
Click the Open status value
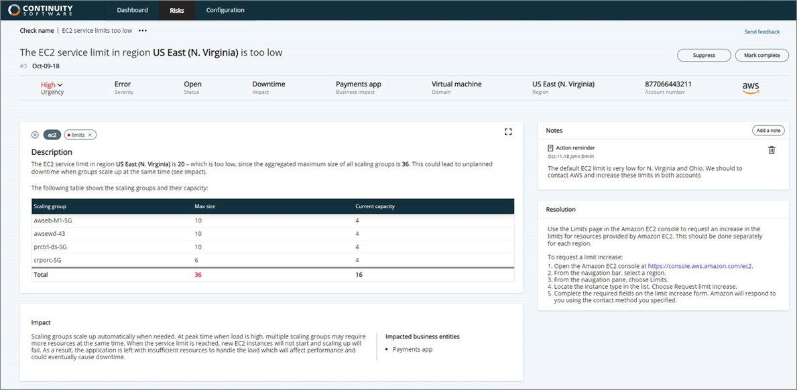click(x=192, y=84)
